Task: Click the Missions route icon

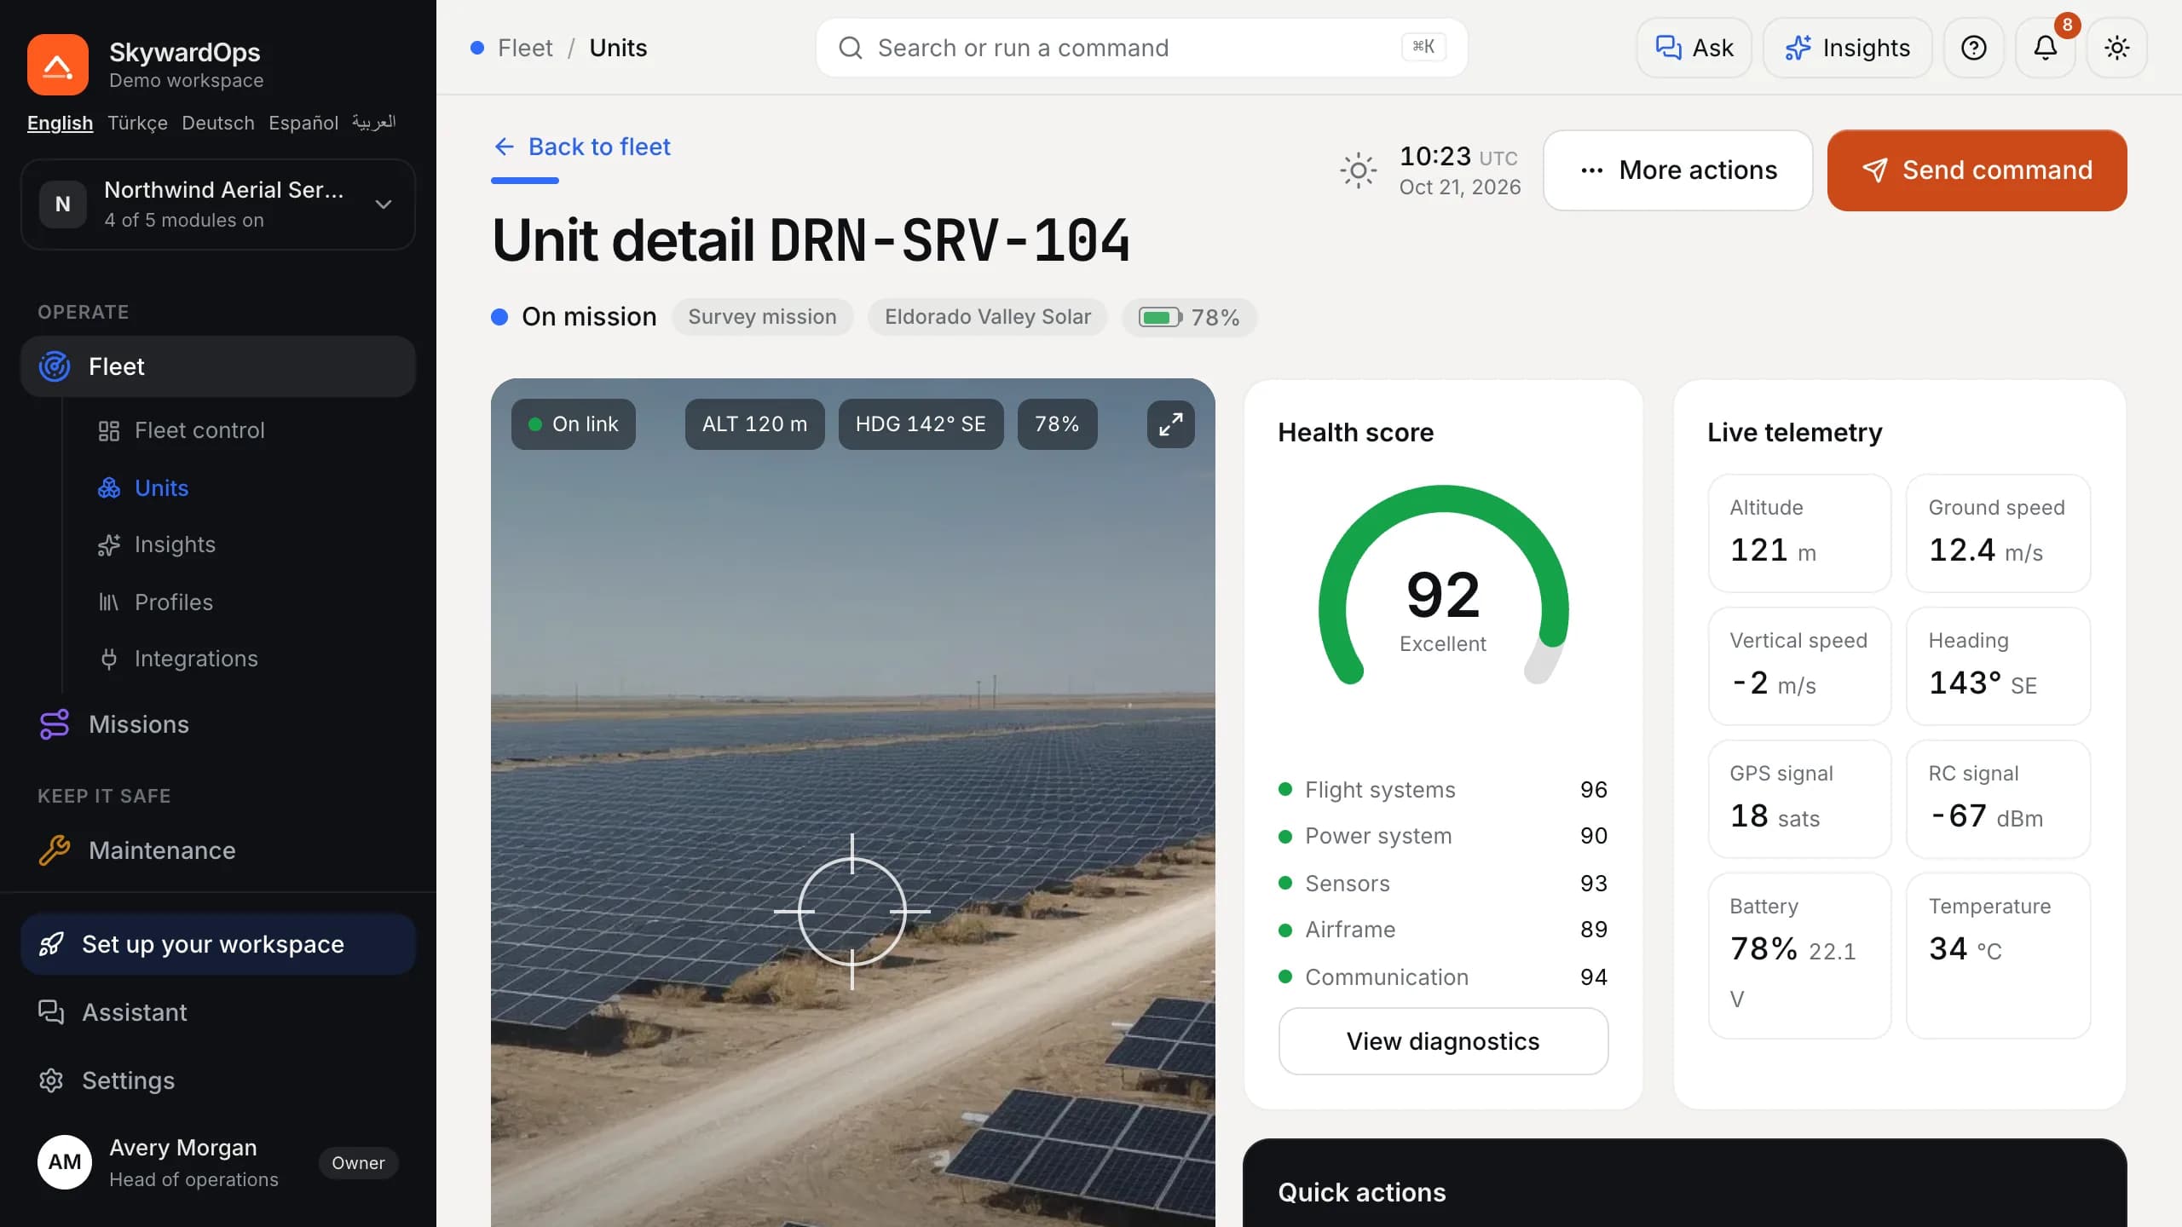Action: (x=55, y=724)
